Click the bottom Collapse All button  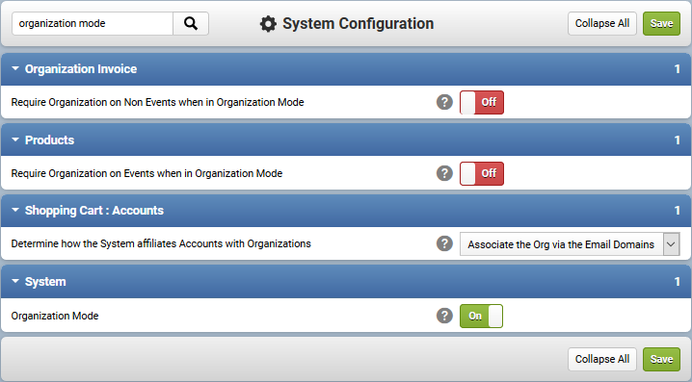coord(602,359)
